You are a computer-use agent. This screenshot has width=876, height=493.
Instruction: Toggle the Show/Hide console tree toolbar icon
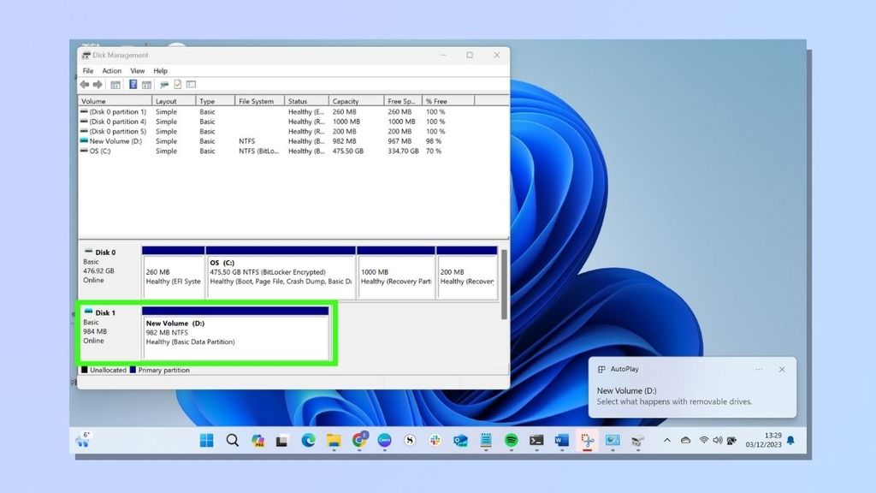116,84
